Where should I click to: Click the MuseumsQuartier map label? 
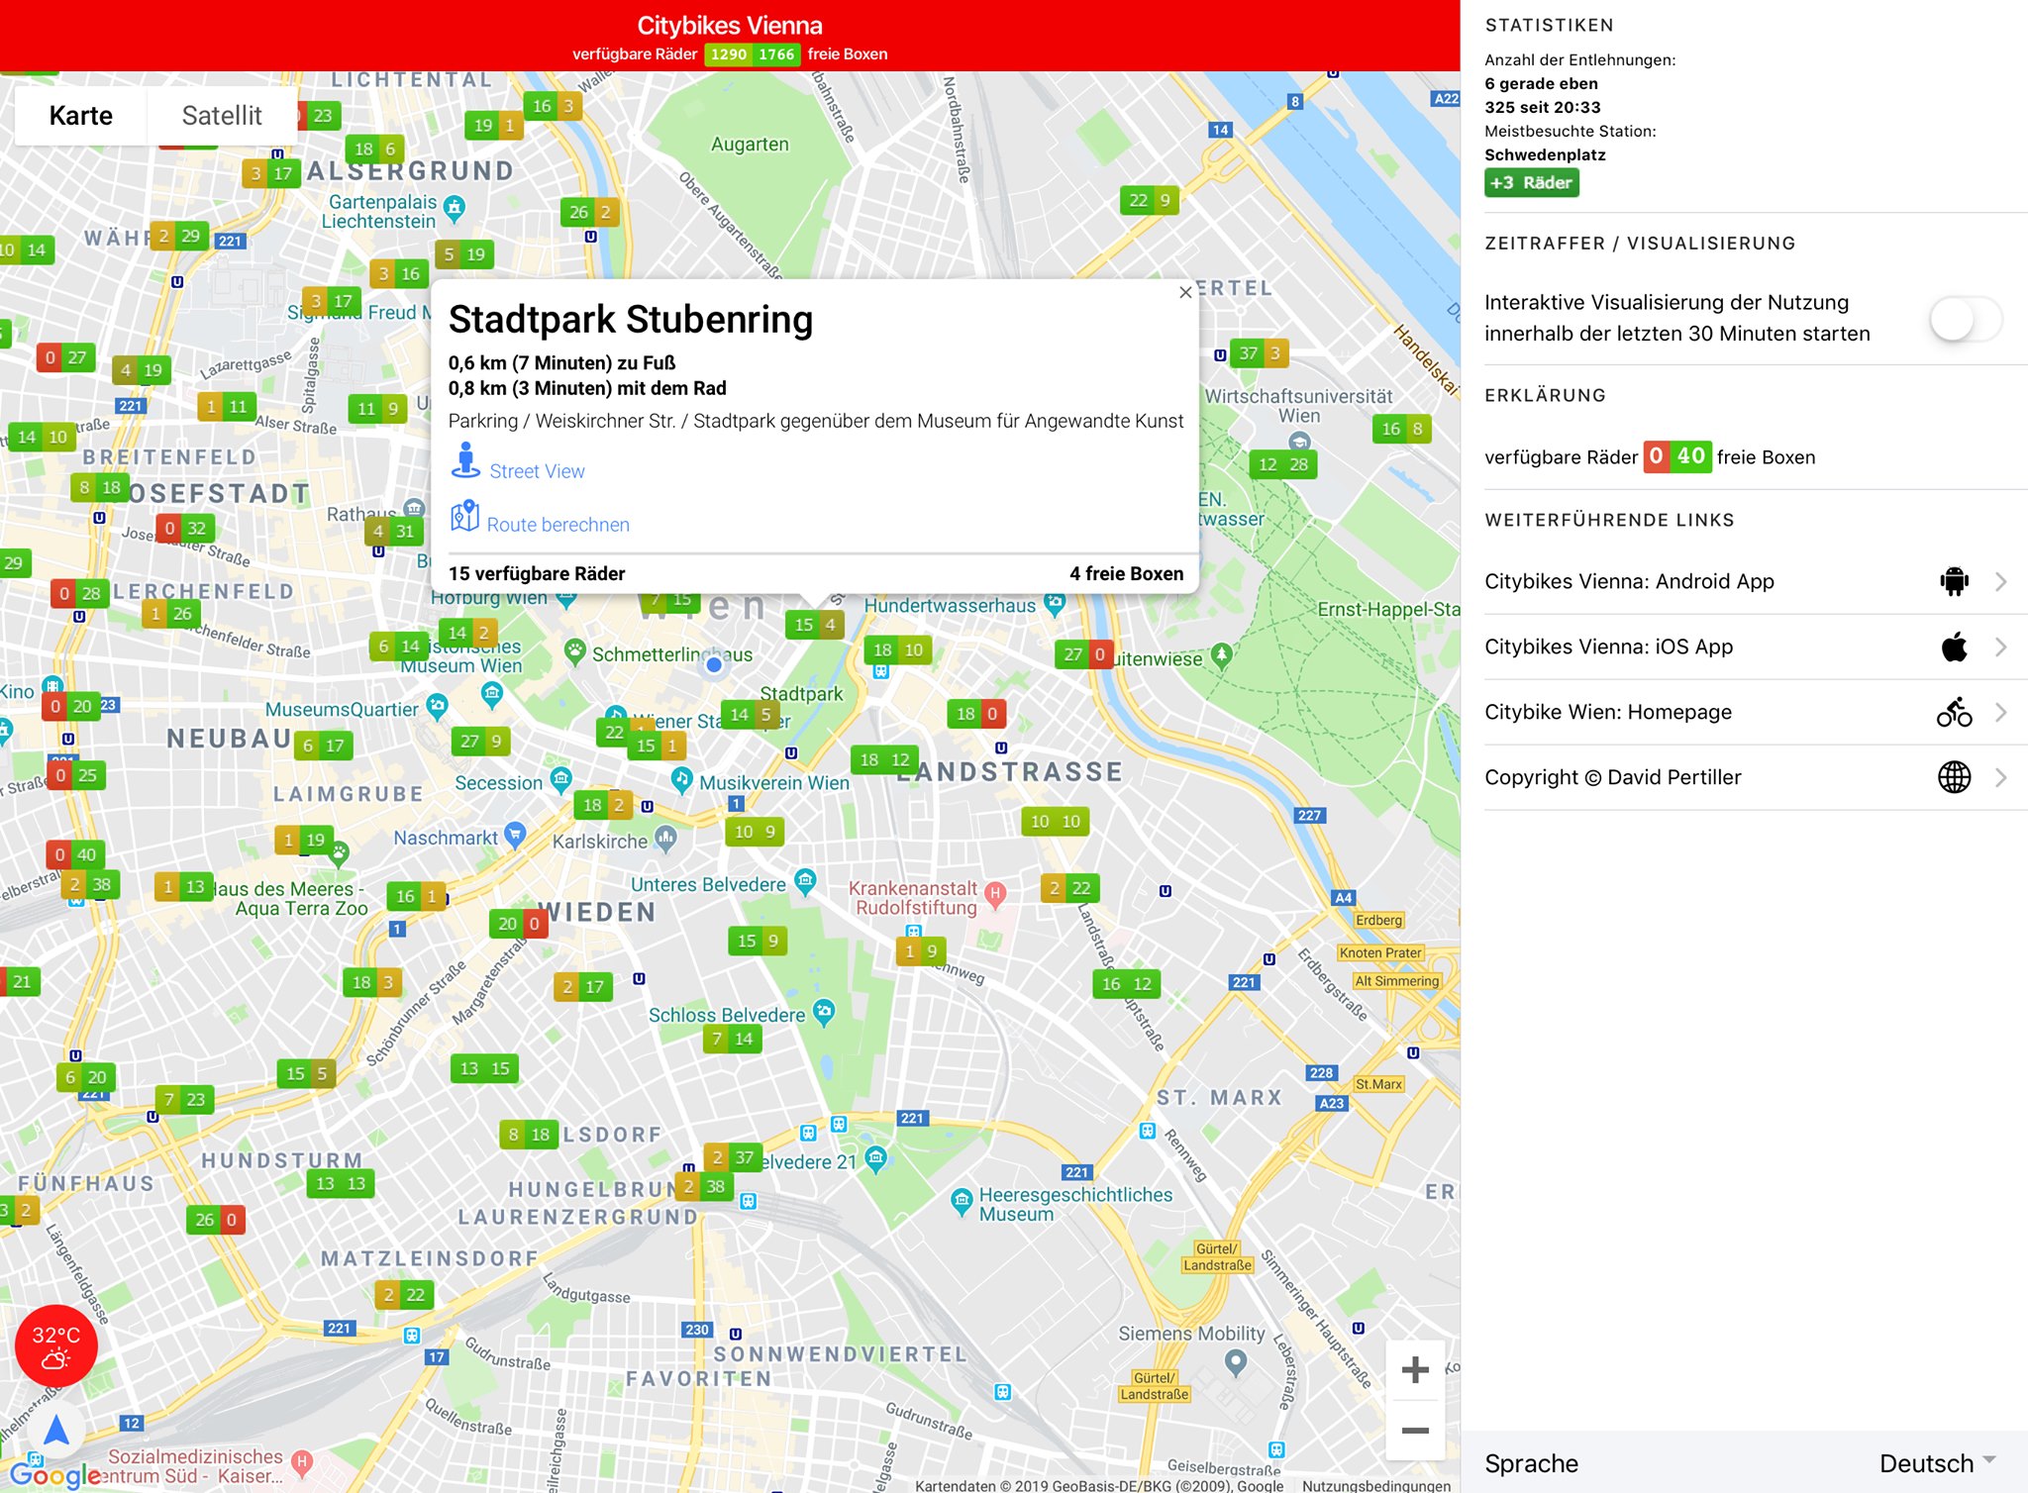click(342, 710)
